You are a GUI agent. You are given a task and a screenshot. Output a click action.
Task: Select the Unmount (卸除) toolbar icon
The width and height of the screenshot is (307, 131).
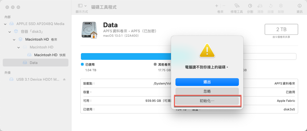point(281,8)
